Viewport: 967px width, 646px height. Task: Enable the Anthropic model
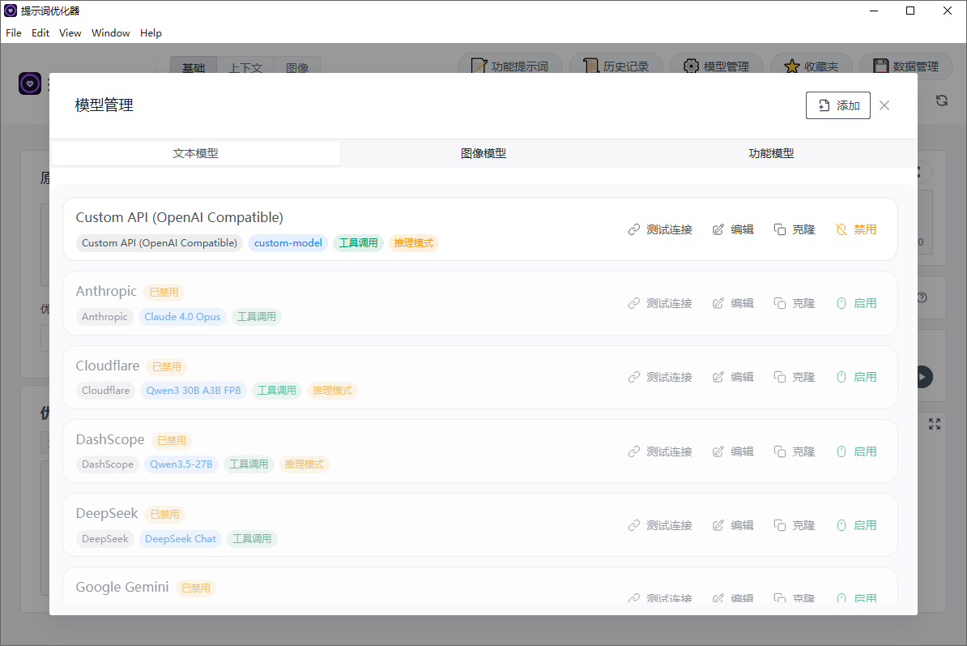point(858,302)
